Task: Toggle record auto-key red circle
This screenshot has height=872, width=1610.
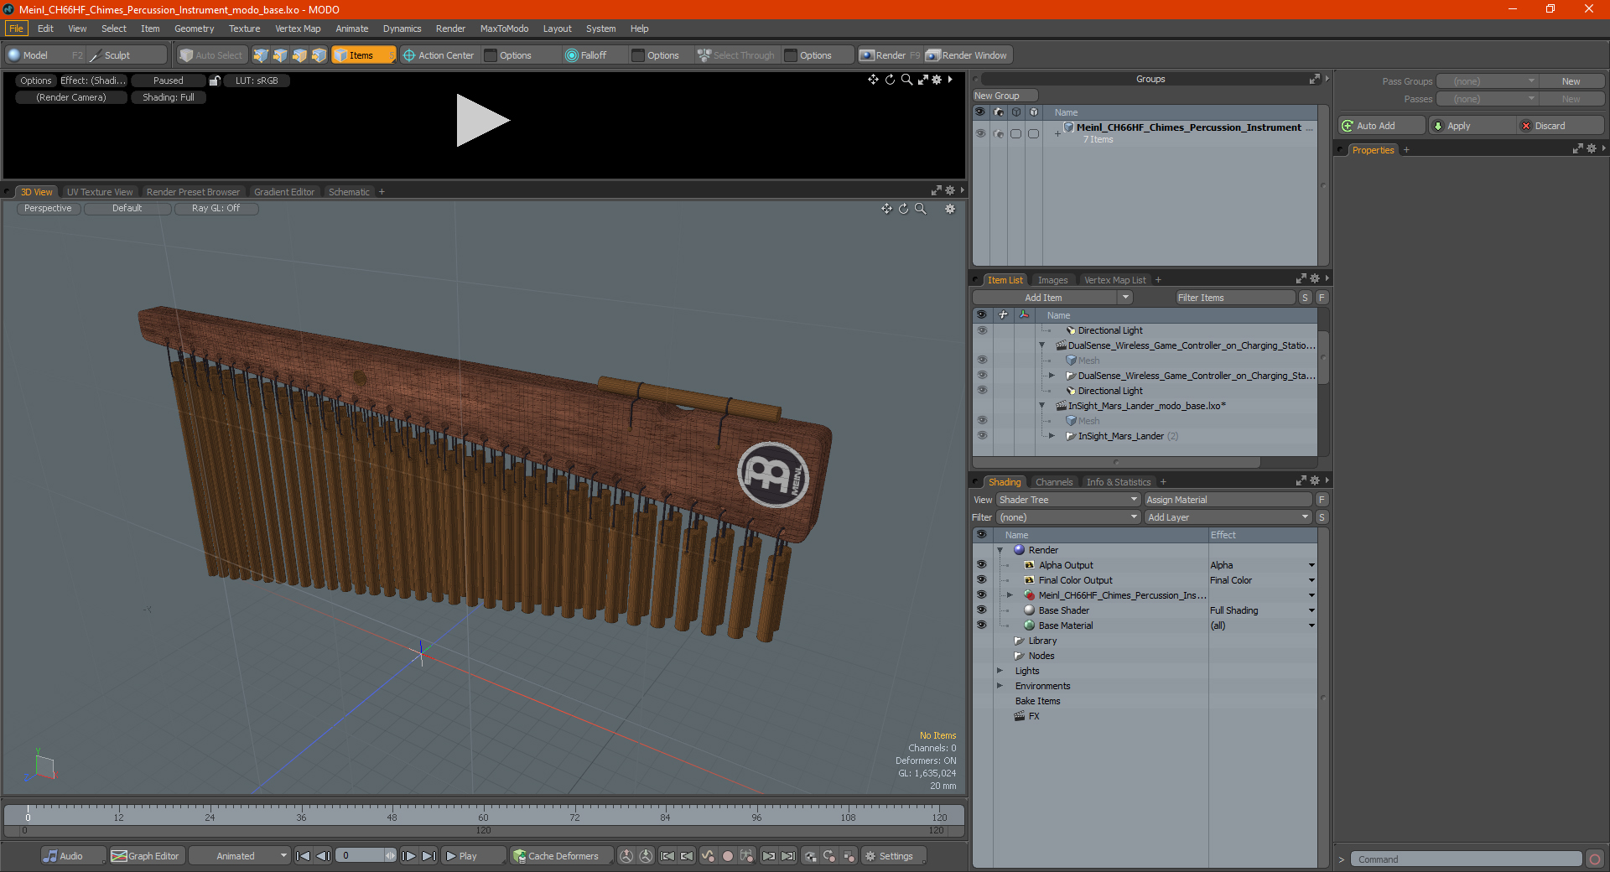Action: pos(728,856)
